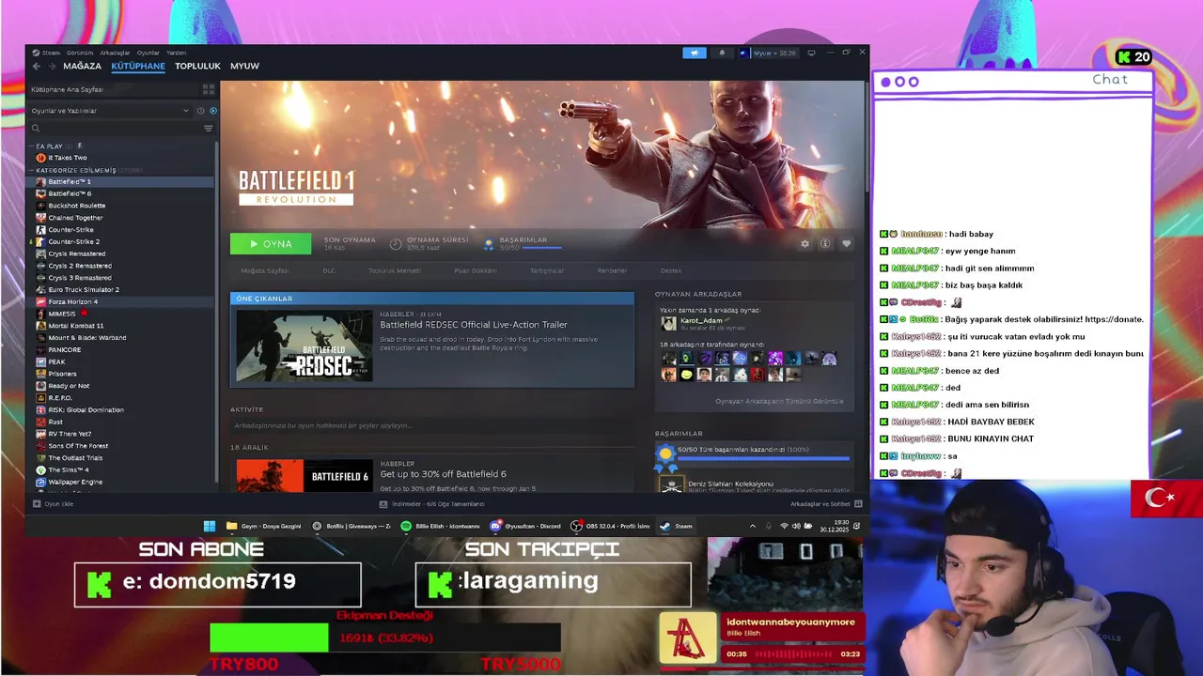Switch Steam to Big Picture mode icon

click(x=811, y=53)
